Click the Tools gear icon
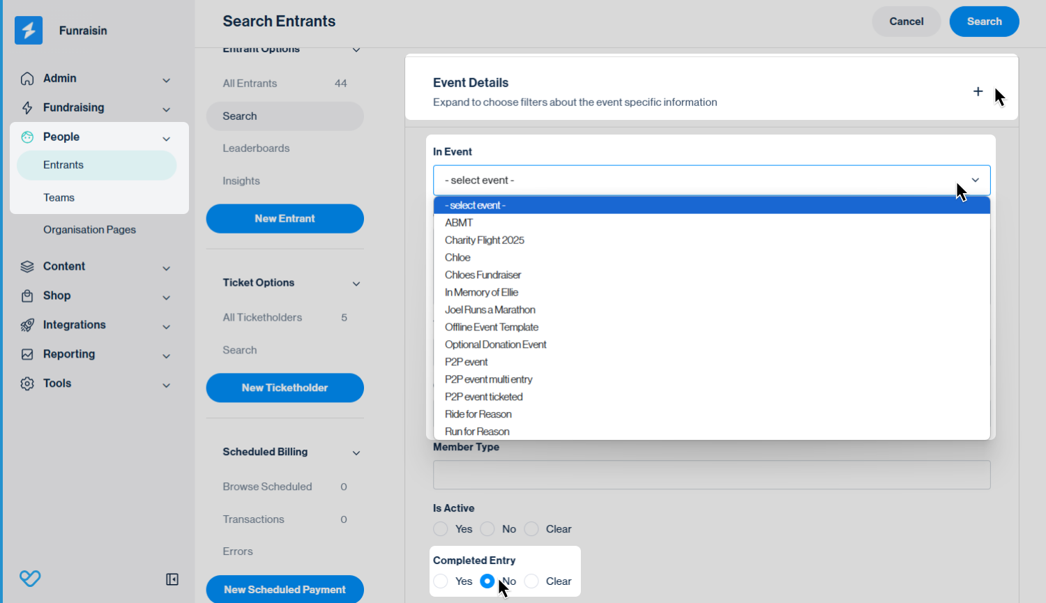Viewport: 1046px width, 603px height. (27, 383)
